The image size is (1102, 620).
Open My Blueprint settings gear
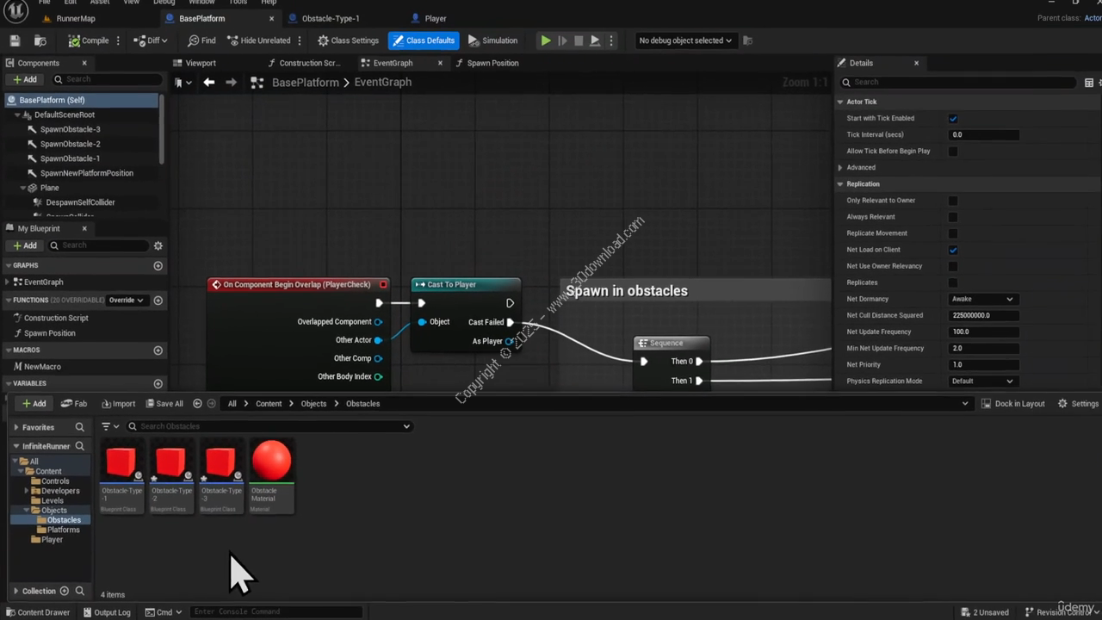(158, 245)
